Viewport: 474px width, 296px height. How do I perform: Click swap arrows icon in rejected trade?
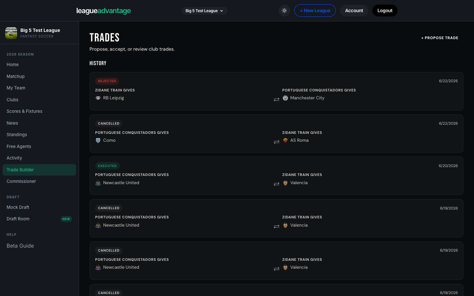pyautogui.click(x=276, y=99)
